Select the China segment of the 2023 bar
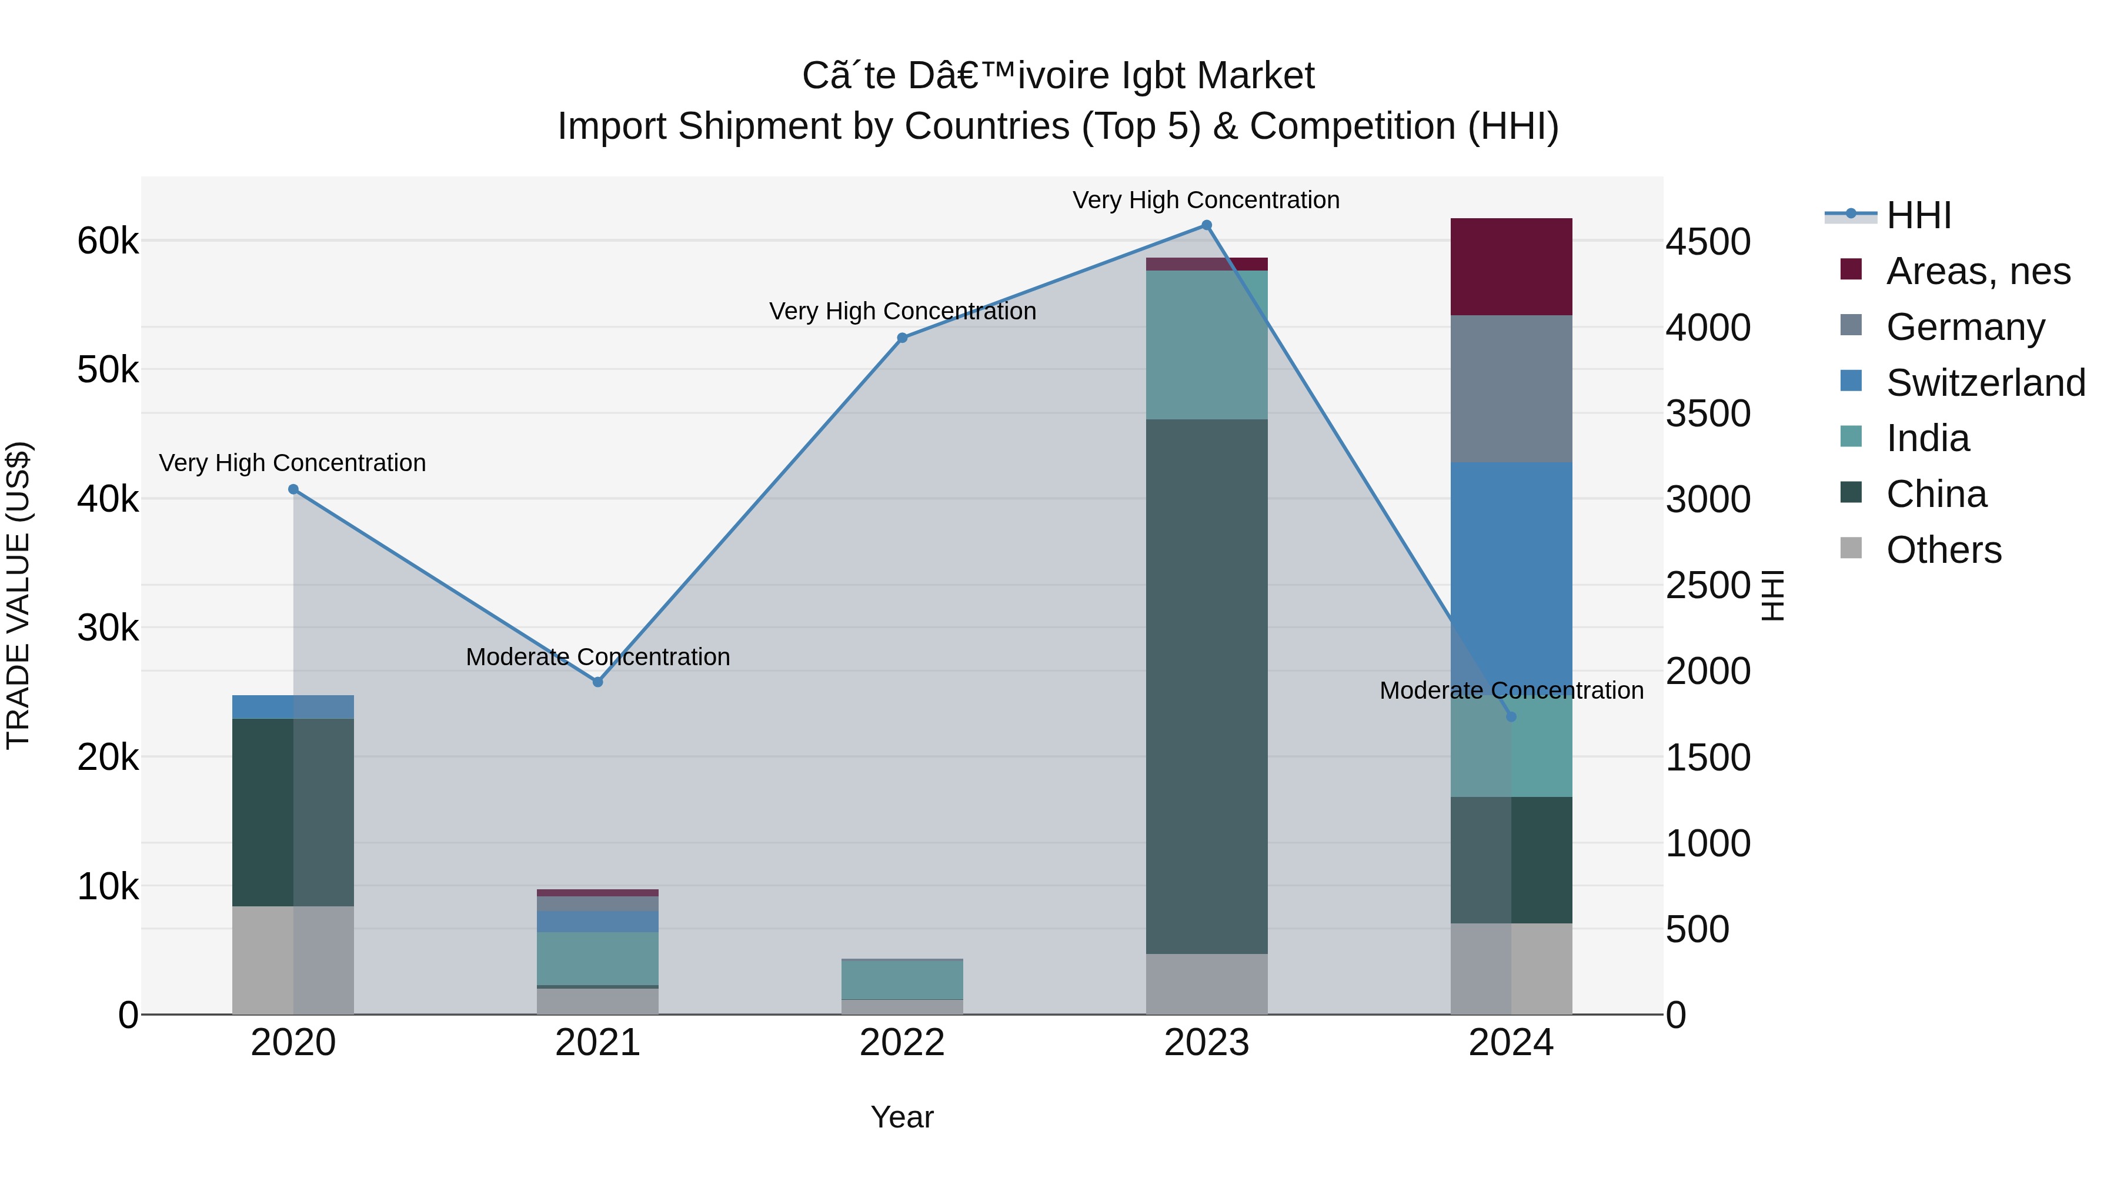The image size is (2117, 1191). (x=1207, y=686)
